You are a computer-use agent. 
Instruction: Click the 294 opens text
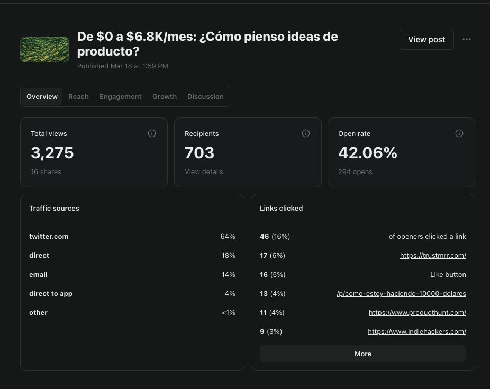pos(355,172)
